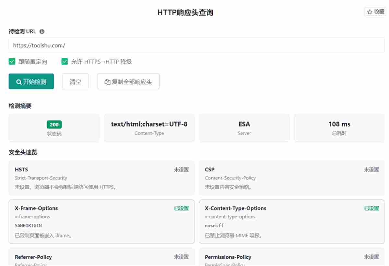The image size is (389, 266).
Task: Click the 安全头速览 section heading
Action: 23,152
